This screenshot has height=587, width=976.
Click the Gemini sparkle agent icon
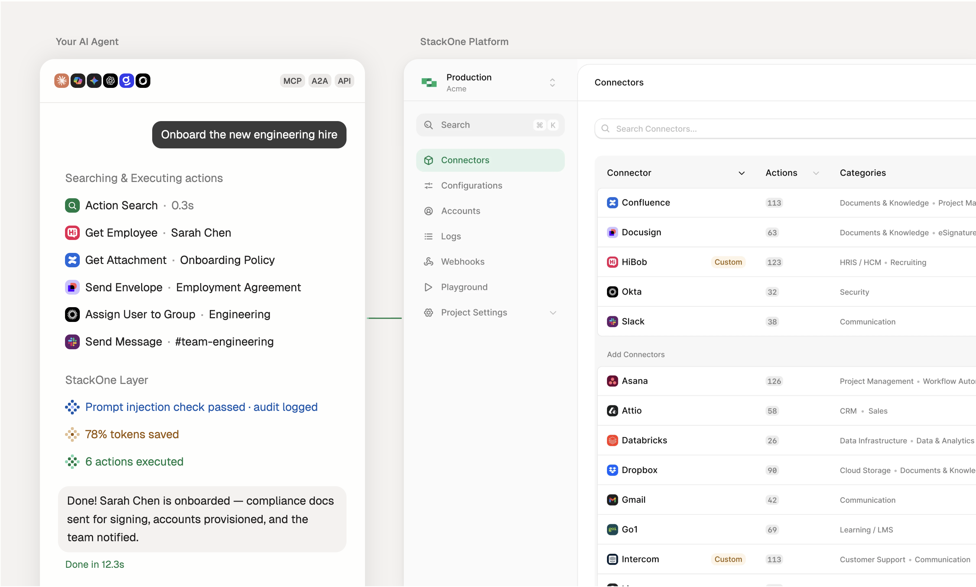pos(94,81)
